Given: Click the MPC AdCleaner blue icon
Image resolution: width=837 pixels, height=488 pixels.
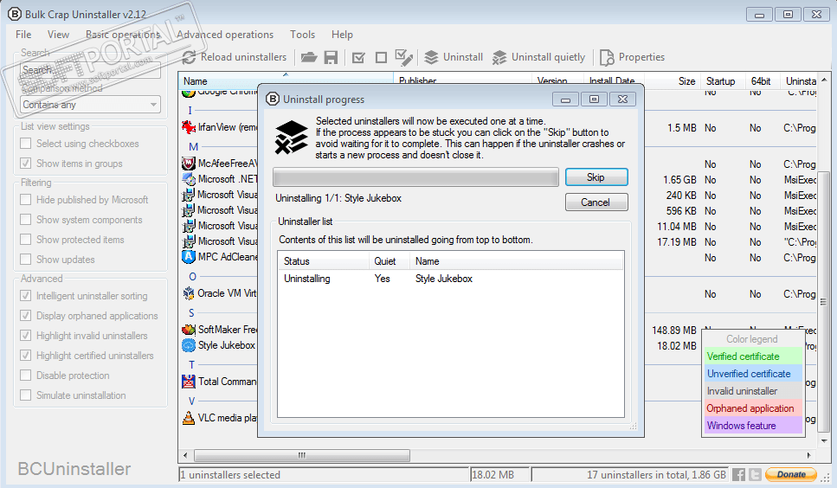Looking at the screenshot, I should click(189, 256).
